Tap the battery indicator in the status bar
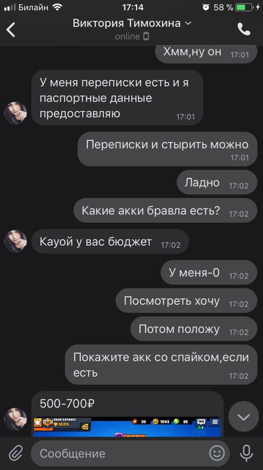The height and width of the screenshot is (470, 263). click(244, 7)
